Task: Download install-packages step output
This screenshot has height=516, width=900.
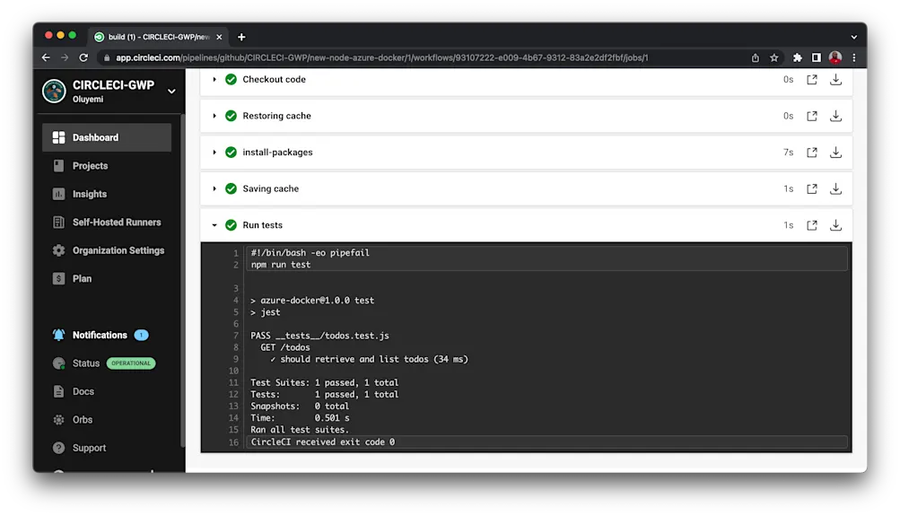Action: click(835, 152)
